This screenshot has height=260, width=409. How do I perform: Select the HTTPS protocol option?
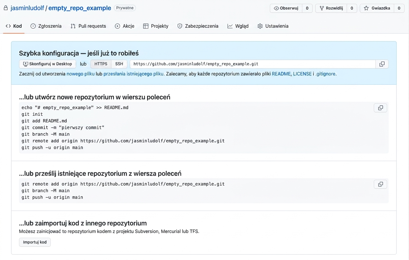(101, 64)
